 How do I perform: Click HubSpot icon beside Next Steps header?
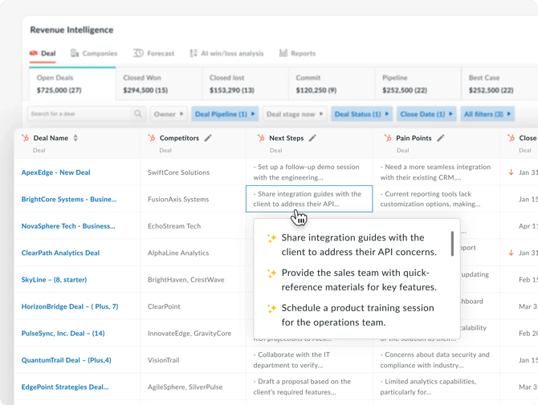click(261, 138)
